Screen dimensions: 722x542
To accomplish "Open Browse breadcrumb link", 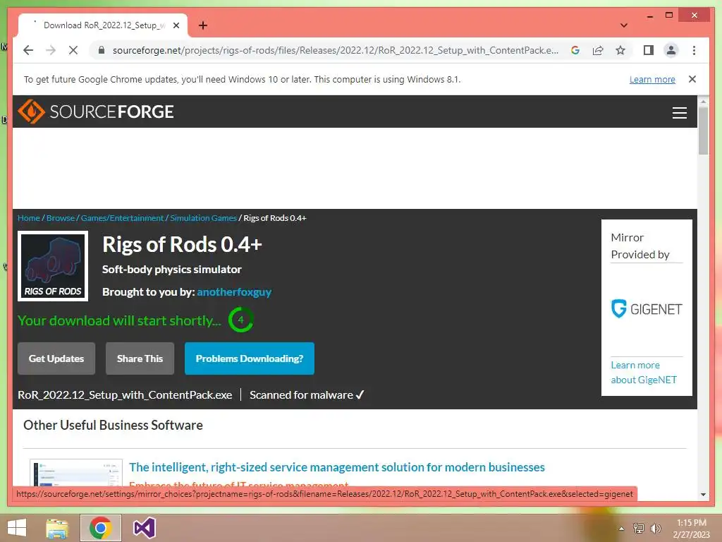I will pyautogui.click(x=61, y=218).
